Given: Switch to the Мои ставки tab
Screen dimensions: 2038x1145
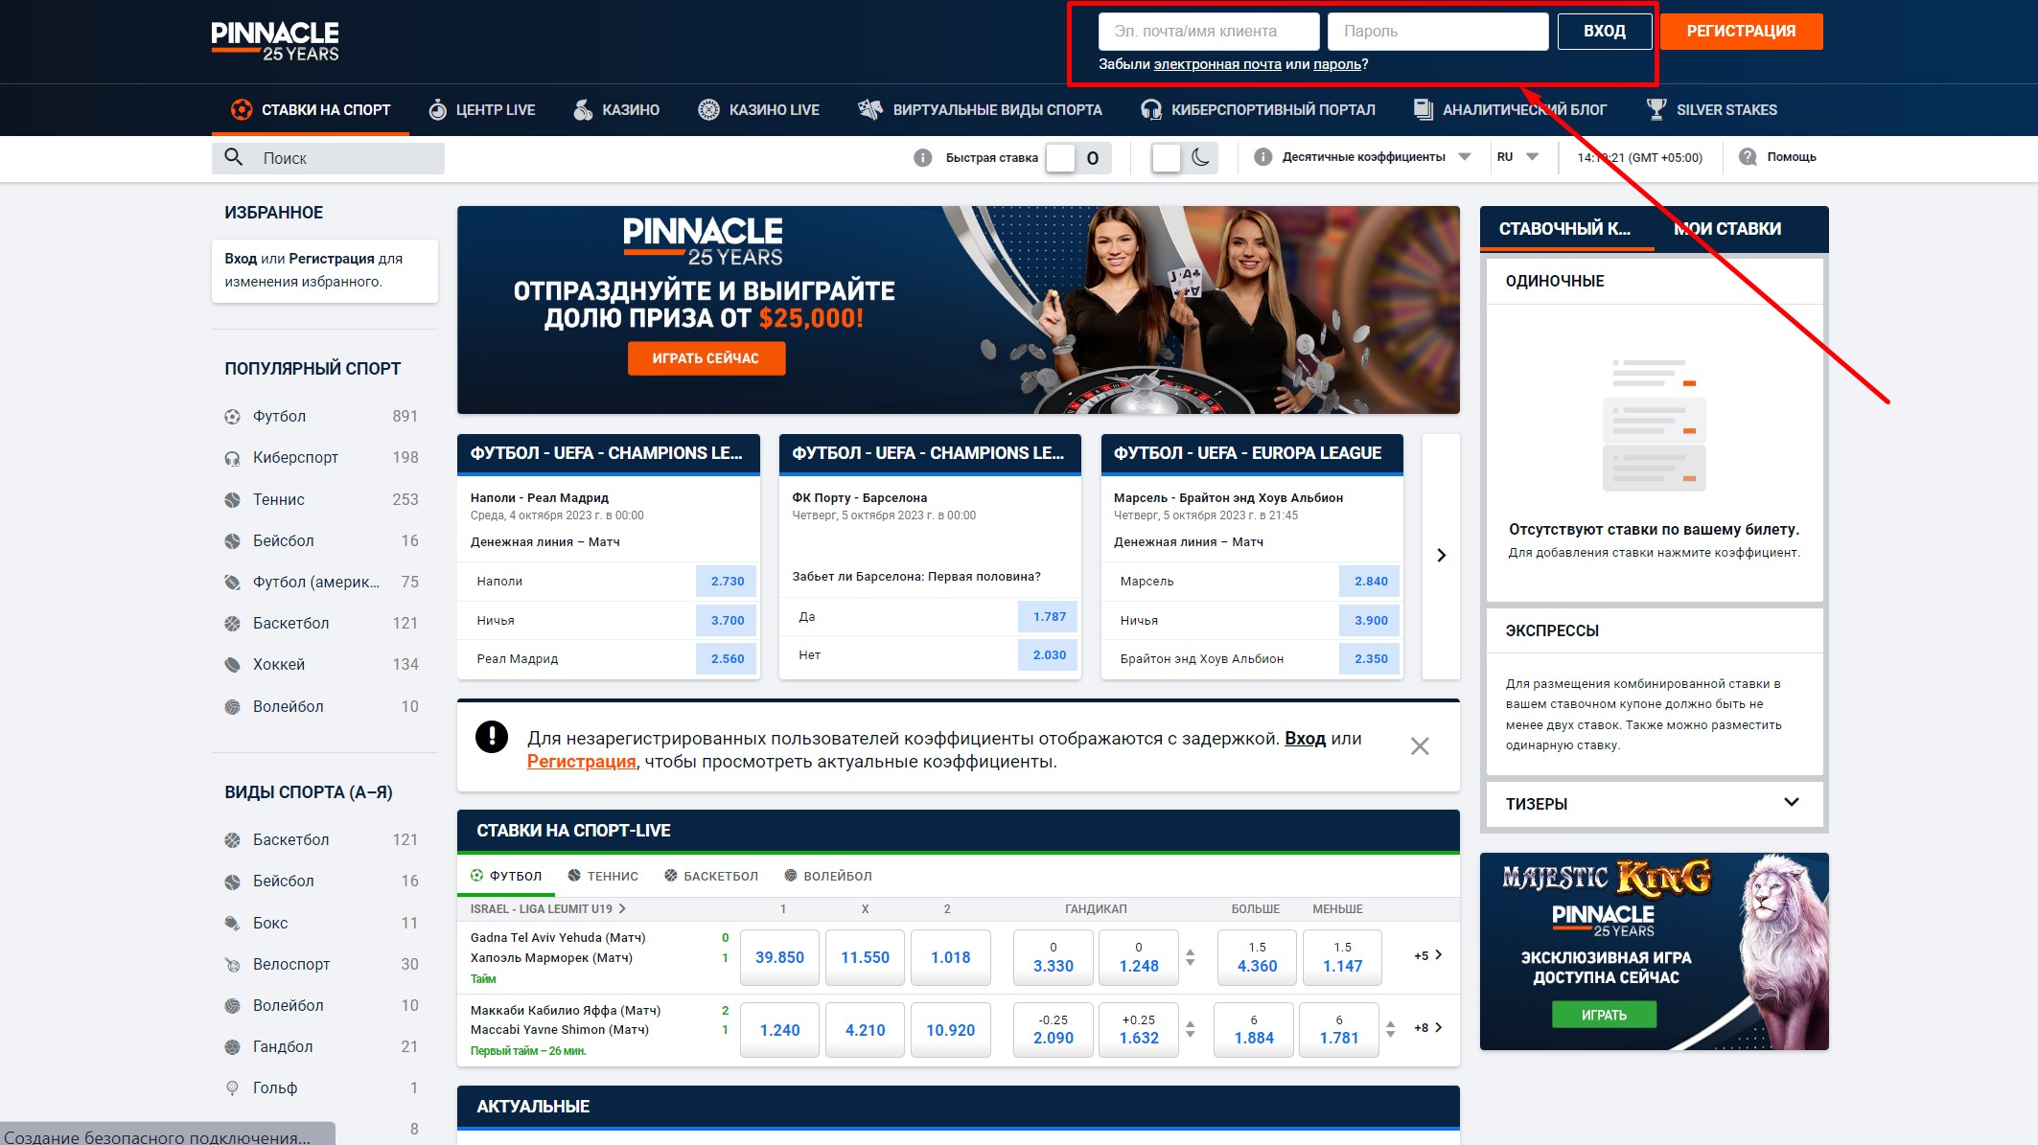Looking at the screenshot, I should pyautogui.click(x=1726, y=229).
